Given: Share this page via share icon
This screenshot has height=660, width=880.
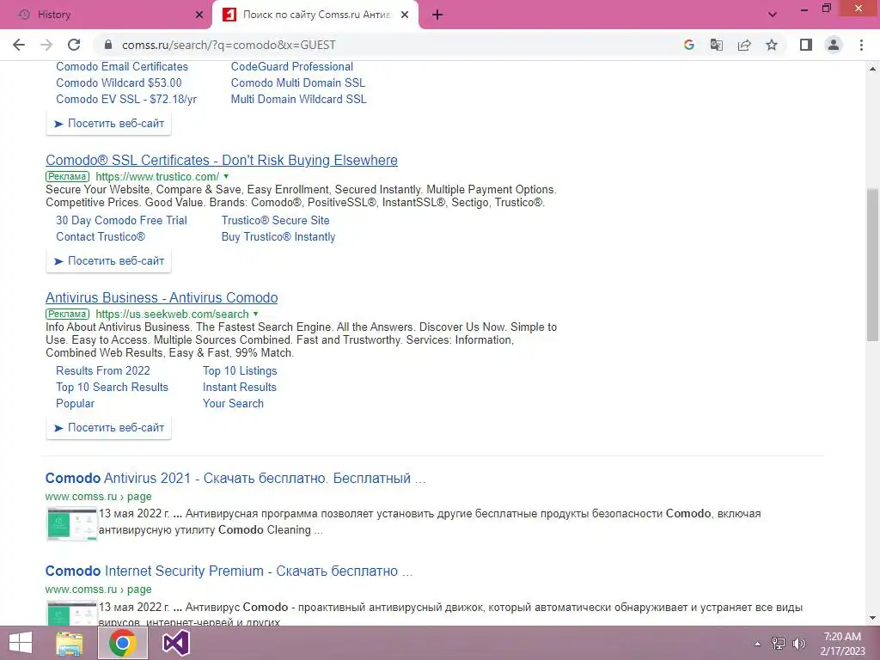Looking at the screenshot, I should pyautogui.click(x=744, y=45).
